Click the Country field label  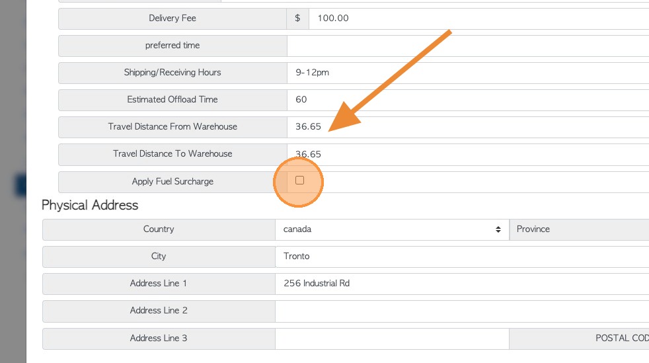pyautogui.click(x=159, y=229)
